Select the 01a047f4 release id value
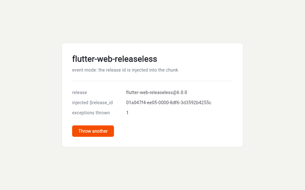This screenshot has height=190, width=305. click(169, 103)
